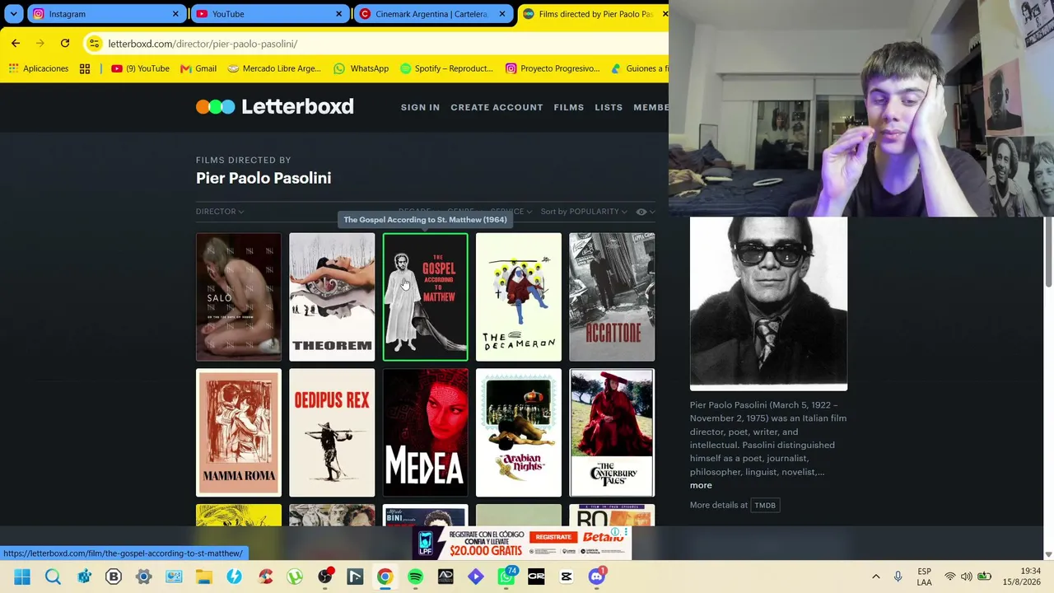
Task: Open site information icon in address bar
Action: click(94, 44)
